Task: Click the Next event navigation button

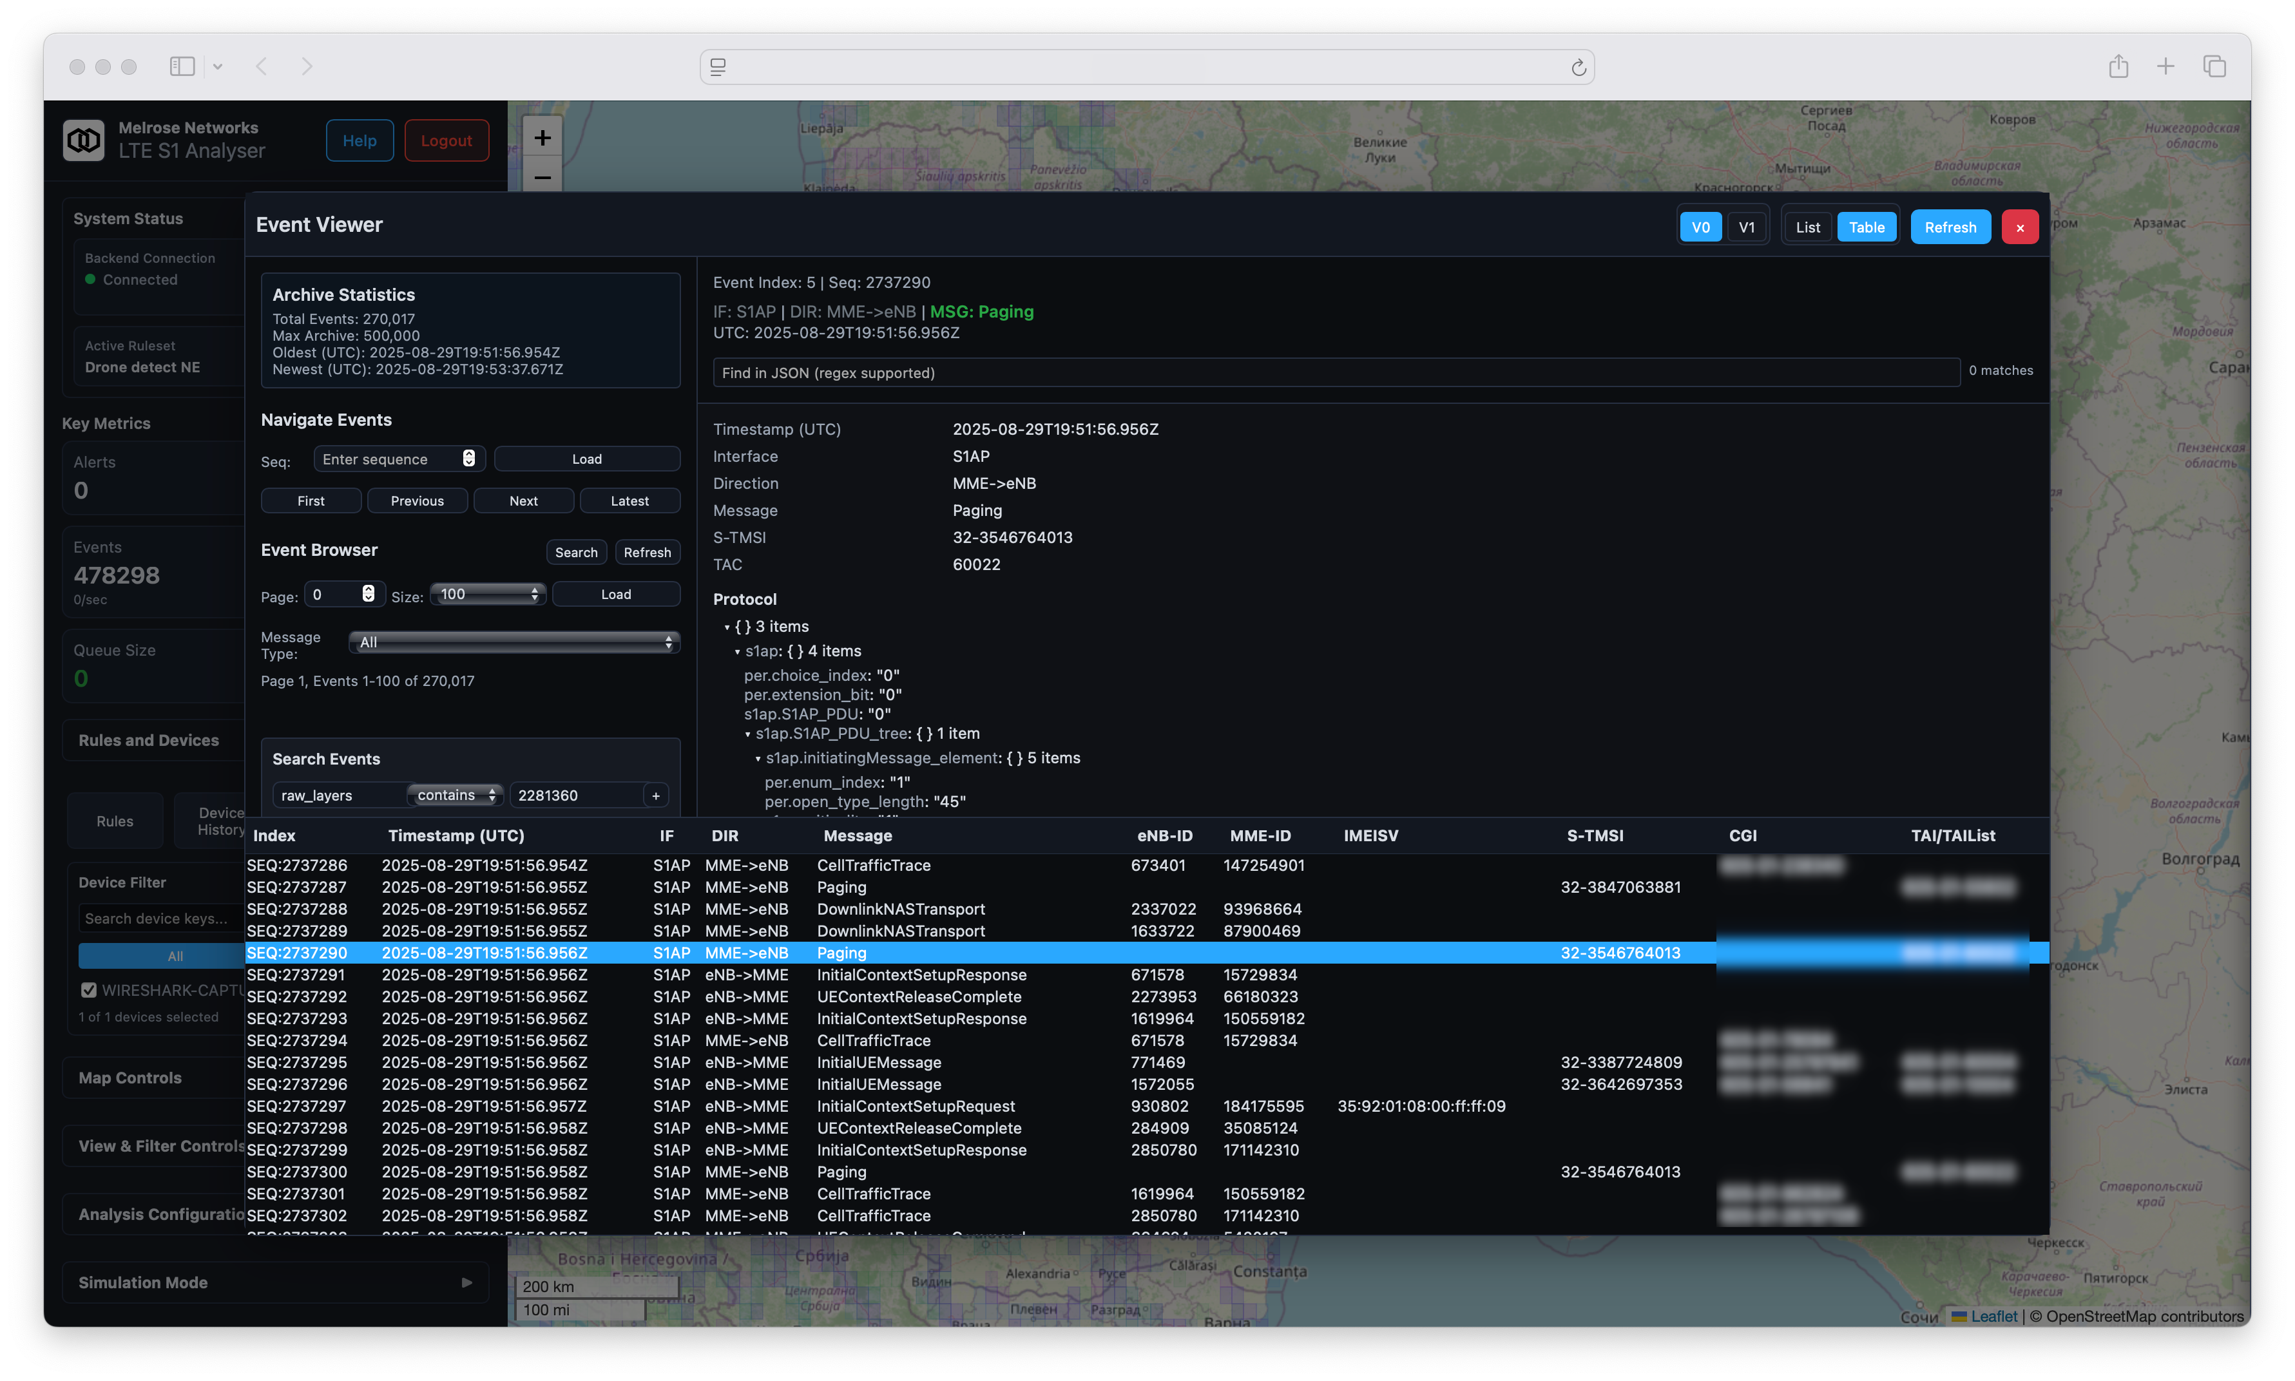Action: click(x=523, y=500)
